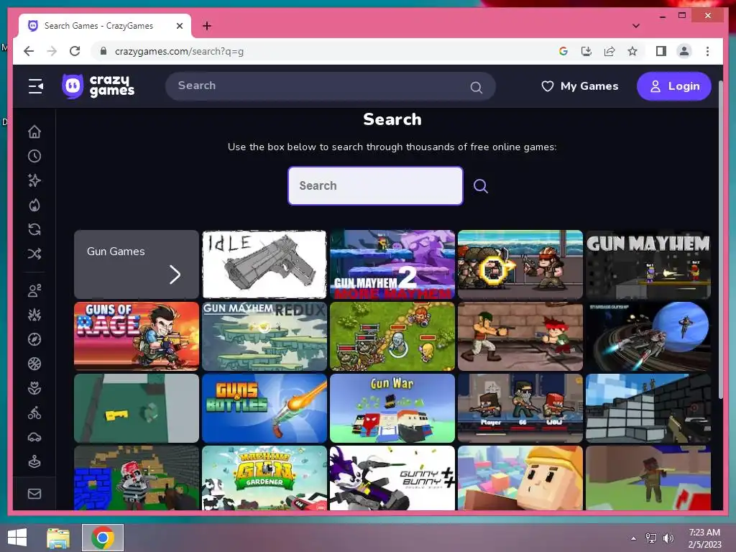This screenshot has height=552, width=736.
Task: Open Chrome three-dot menu
Action: point(707,51)
